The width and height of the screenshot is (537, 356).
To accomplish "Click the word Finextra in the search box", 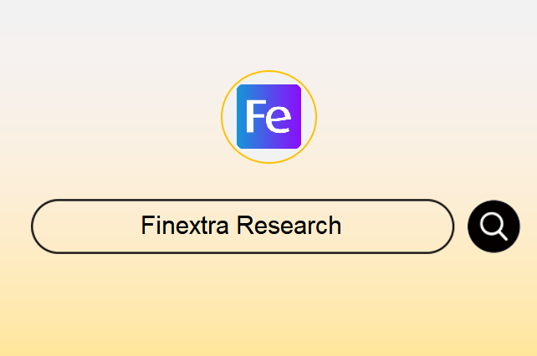I will click(x=185, y=226).
